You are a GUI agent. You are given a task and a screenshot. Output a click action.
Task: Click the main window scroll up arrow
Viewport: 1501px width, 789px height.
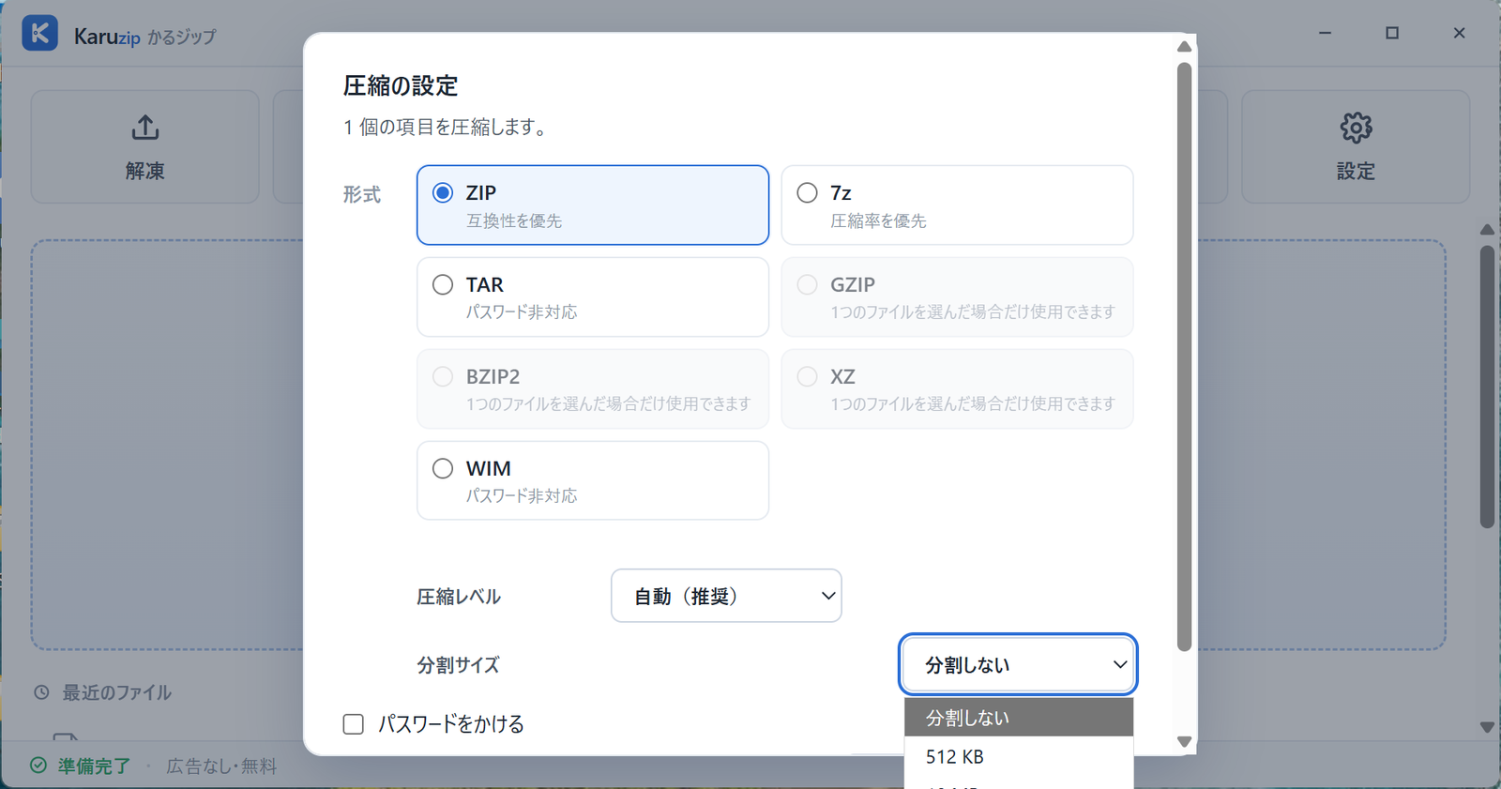pos(1487,230)
